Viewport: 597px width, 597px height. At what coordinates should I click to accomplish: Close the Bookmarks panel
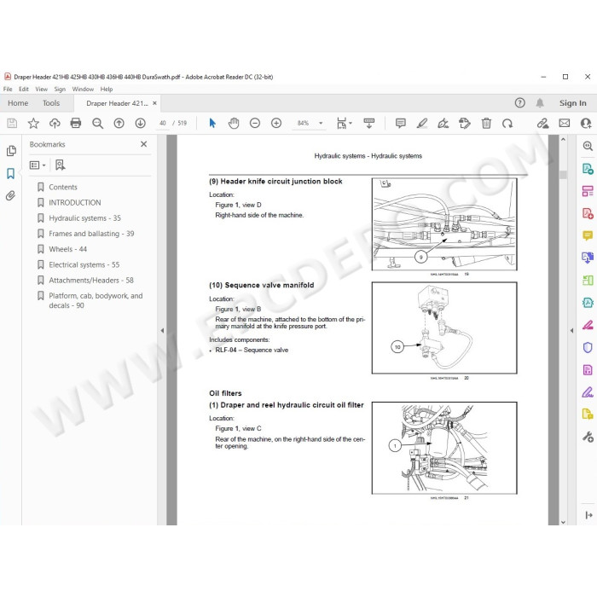click(143, 144)
